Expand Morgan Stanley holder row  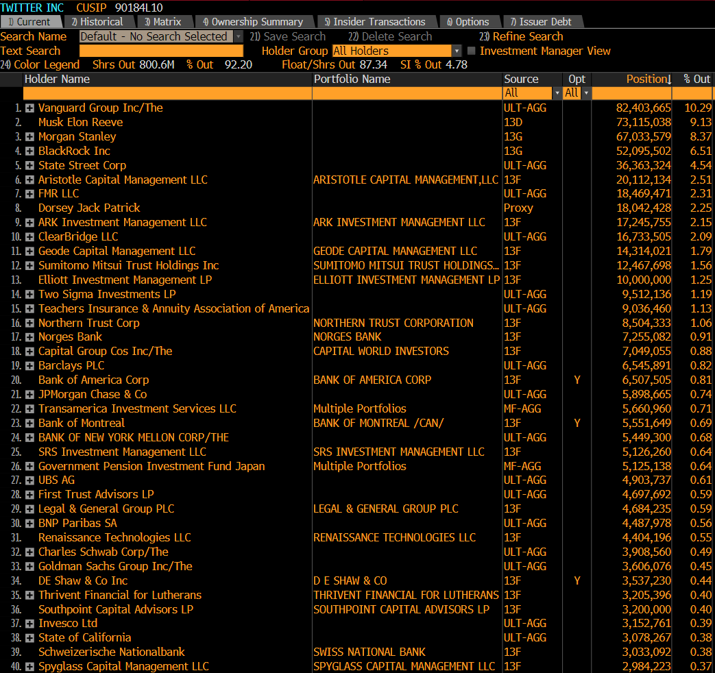coord(29,137)
